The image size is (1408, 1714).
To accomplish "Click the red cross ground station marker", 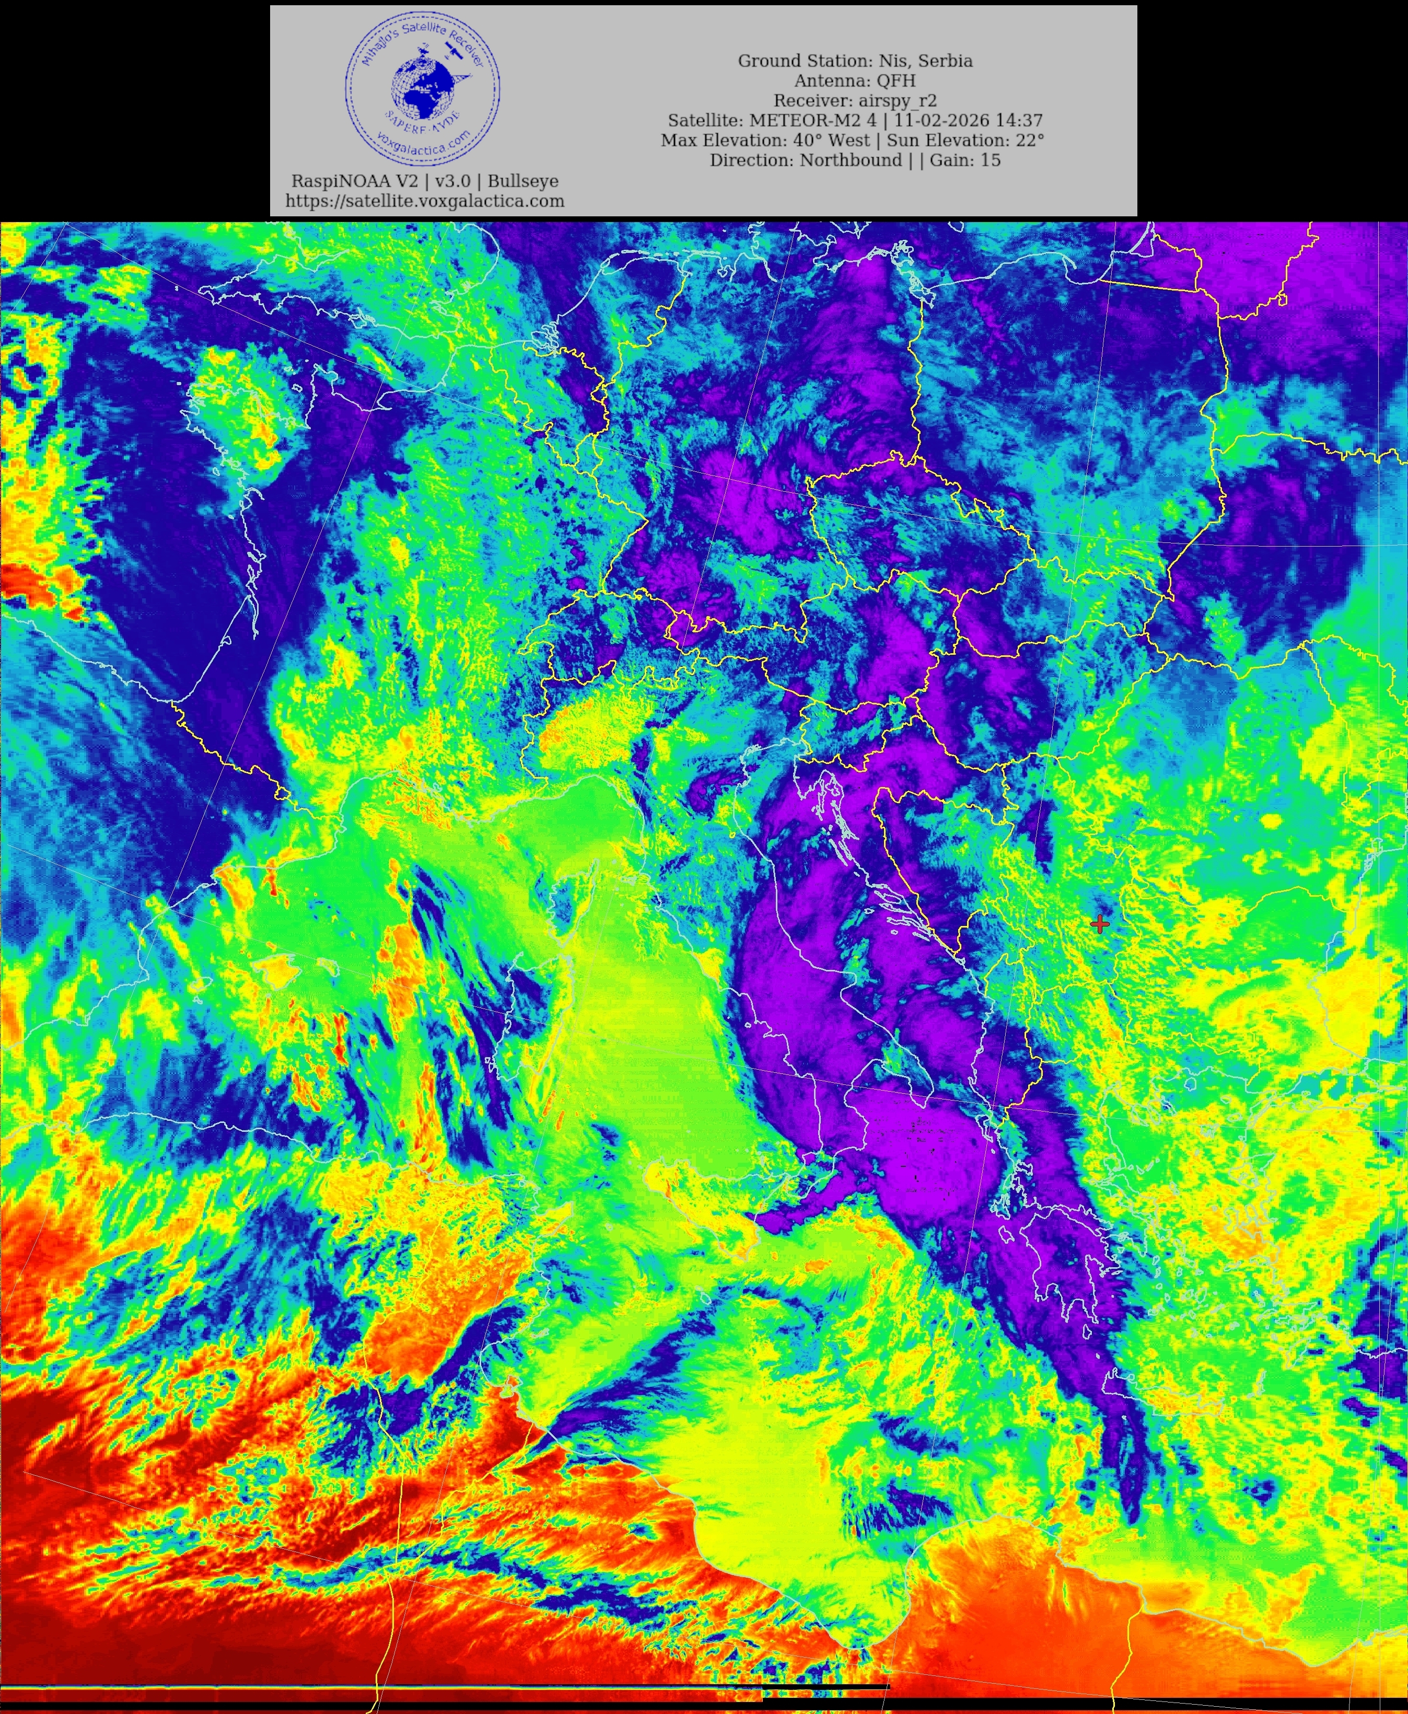I will 1099,924.
